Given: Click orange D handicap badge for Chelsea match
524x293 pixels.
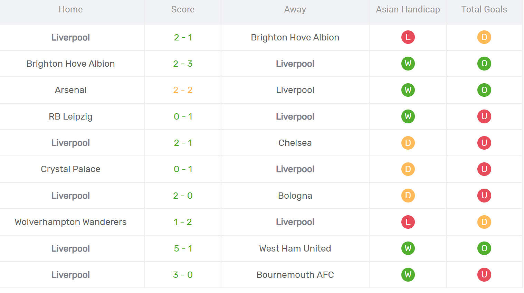Looking at the screenshot, I should tap(408, 143).
